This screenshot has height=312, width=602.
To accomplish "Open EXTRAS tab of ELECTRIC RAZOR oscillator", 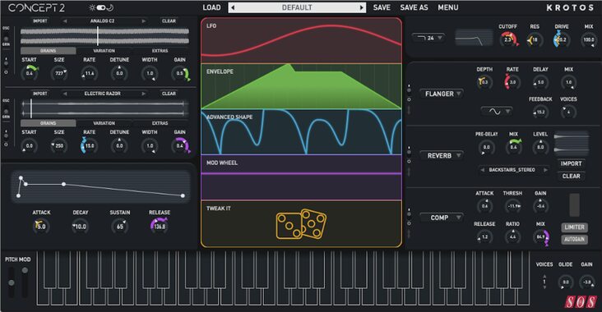I will 160,123.
